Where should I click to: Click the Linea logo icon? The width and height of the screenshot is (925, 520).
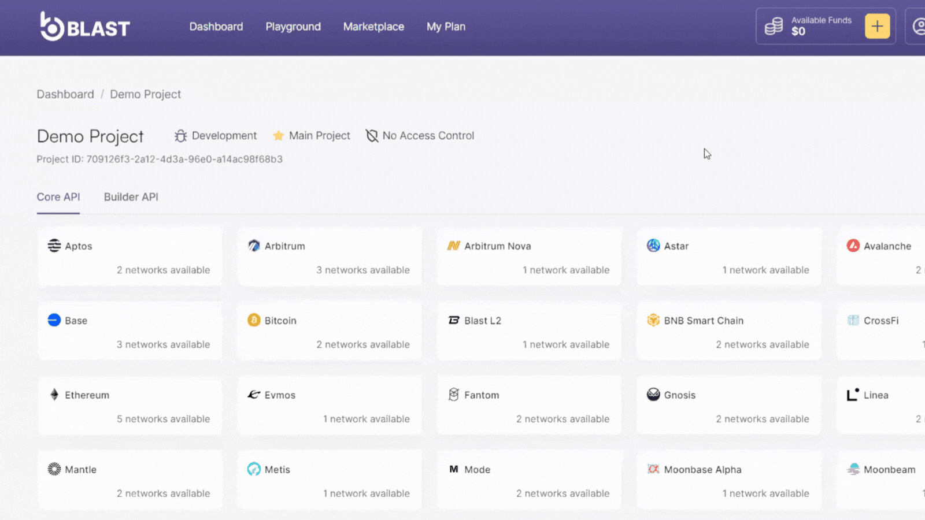pyautogui.click(x=853, y=395)
